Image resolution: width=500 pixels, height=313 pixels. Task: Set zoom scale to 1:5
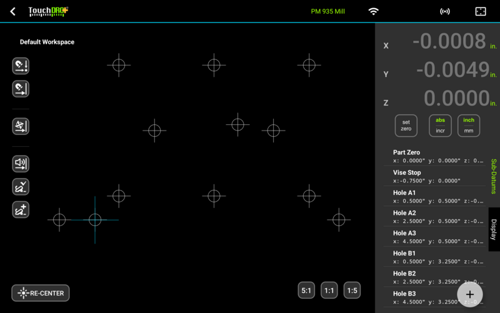(x=352, y=291)
